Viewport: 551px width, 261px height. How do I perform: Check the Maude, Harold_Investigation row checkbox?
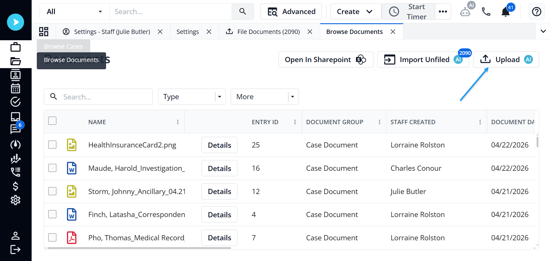click(52, 168)
